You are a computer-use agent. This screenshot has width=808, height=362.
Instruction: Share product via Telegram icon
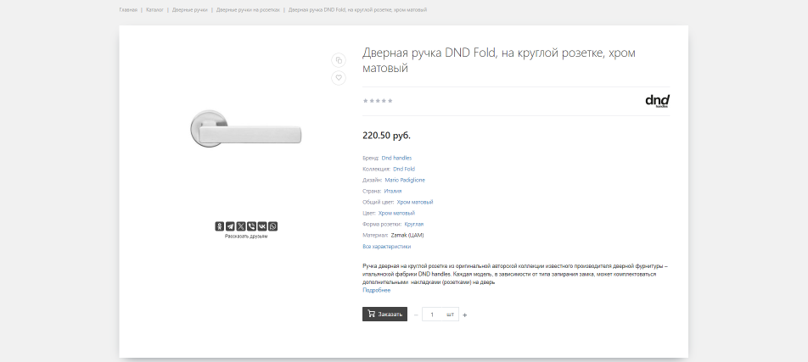tap(230, 226)
